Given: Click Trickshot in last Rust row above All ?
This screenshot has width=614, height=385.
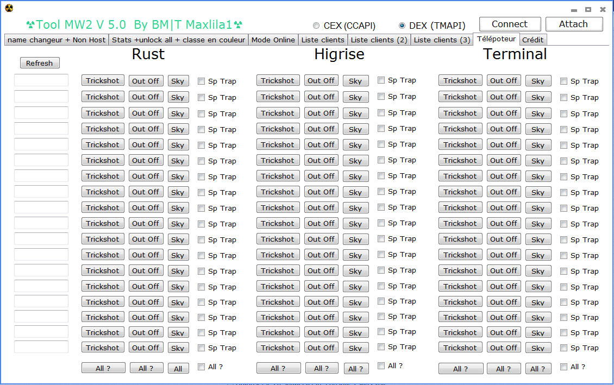Looking at the screenshot, I should [103, 348].
